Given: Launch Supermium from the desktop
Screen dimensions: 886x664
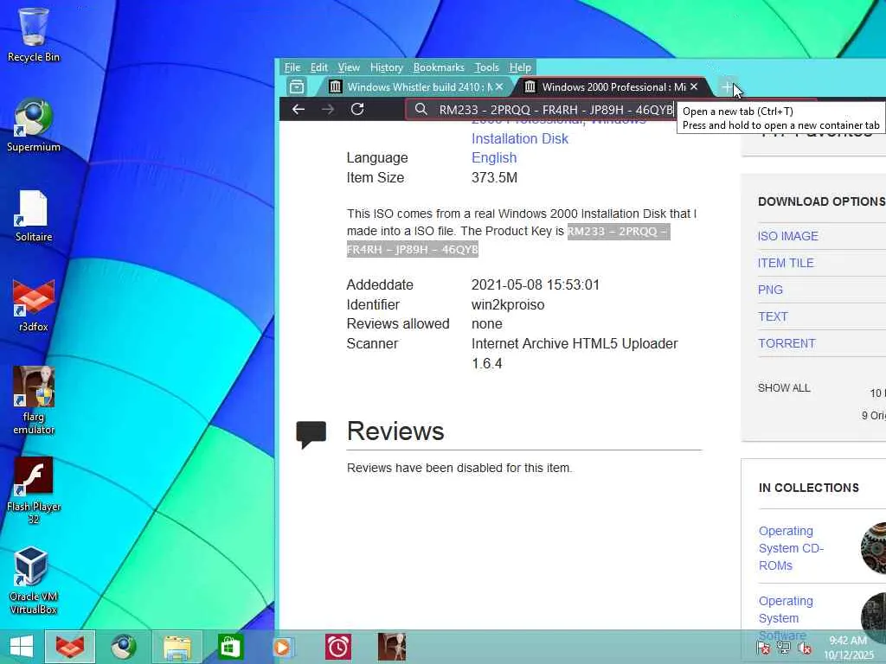Looking at the screenshot, I should [x=34, y=125].
